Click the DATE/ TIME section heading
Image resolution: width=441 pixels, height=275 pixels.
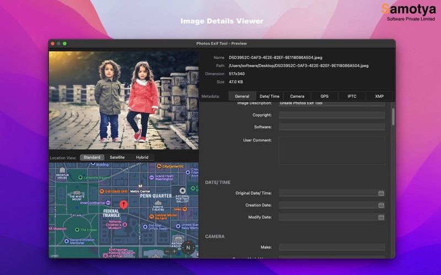218,183
